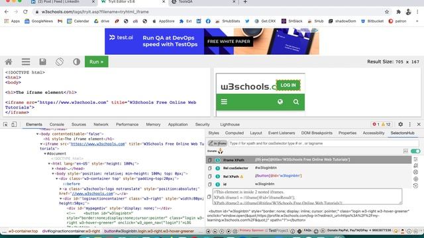Click the SelectorsHub Donate icon
Screen dimensions: 424x238
220,151
